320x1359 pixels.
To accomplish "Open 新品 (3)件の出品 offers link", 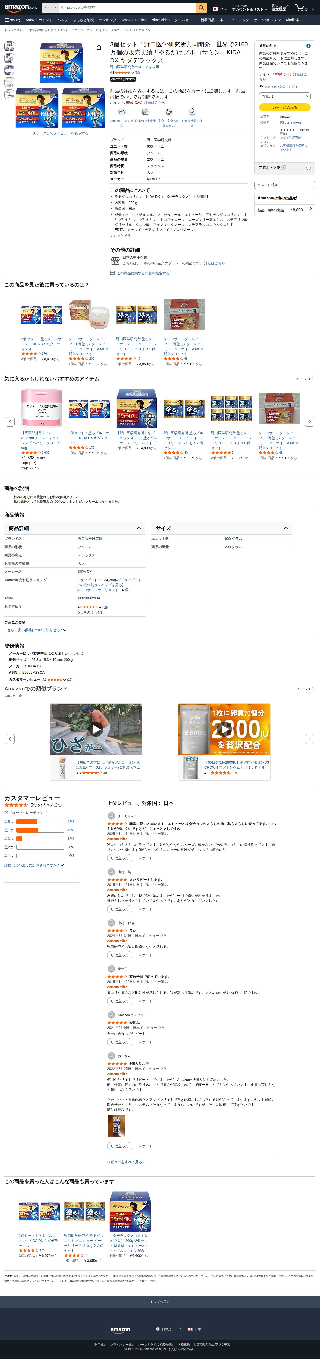I will tap(285, 210).
